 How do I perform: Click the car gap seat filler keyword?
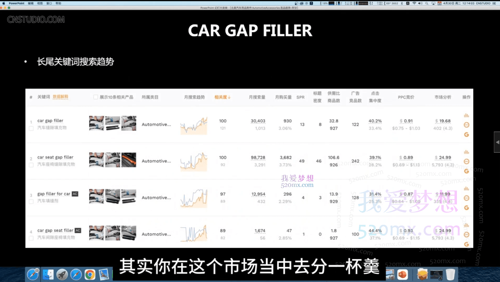(55, 230)
